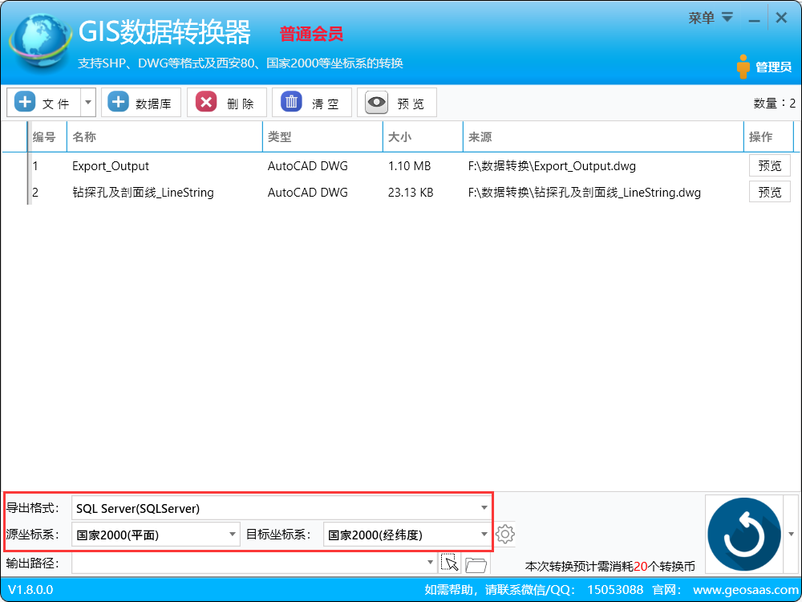Select the Export_Output file name

(111, 166)
